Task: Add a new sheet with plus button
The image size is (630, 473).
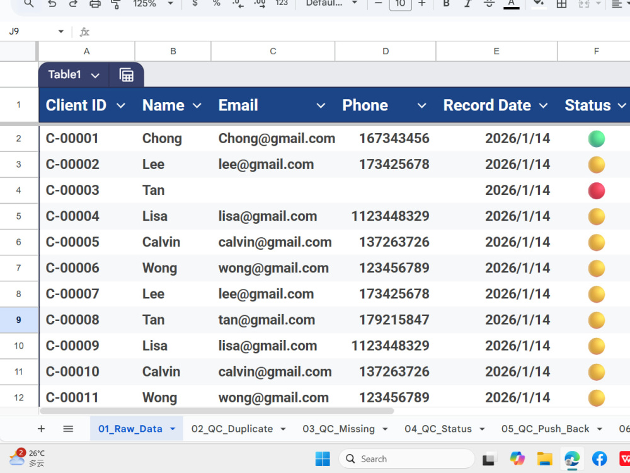Action: (x=41, y=429)
